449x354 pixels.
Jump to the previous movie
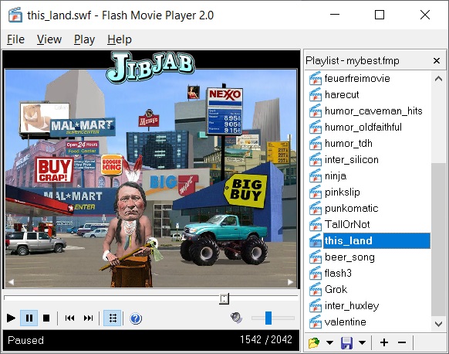click(69, 318)
